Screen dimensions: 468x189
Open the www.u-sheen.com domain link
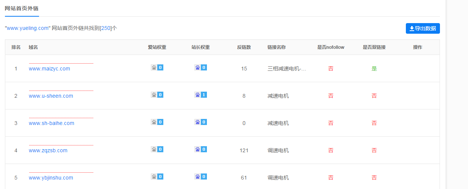point(51,96)
